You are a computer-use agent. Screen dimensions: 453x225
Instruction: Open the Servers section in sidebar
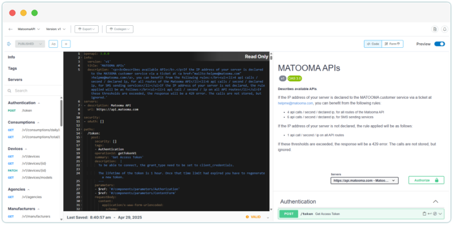[x=15, y=79]
